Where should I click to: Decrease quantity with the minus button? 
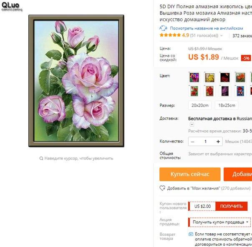click(193, 142)
